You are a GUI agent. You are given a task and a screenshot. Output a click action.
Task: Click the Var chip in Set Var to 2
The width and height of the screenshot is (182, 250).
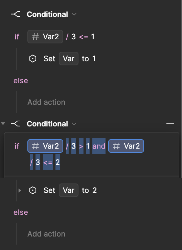[68, 190]
